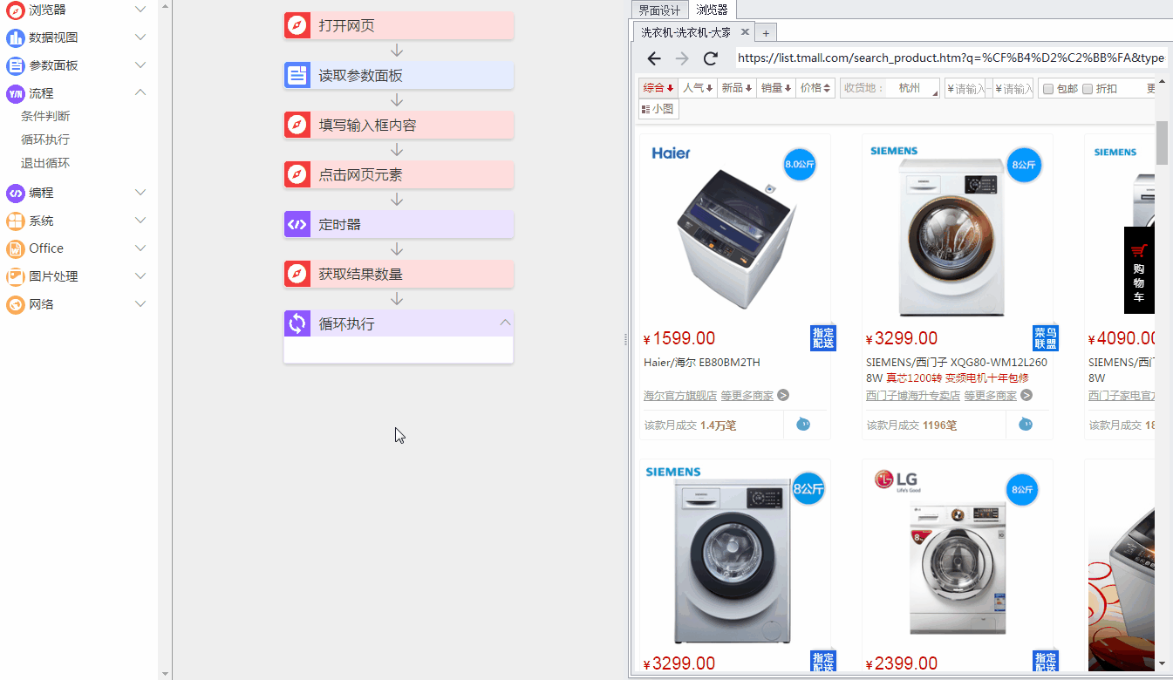Screen dimensions: 1173x680
Task: Click the Office category icon
Action: pos(15,248)
